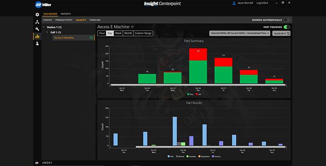
Task: Click the Miller logo
Action: (x=43, y=5)
